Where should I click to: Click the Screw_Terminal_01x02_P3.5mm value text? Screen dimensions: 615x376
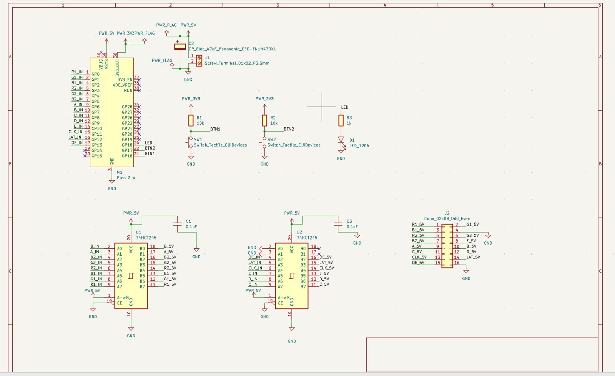237,63
